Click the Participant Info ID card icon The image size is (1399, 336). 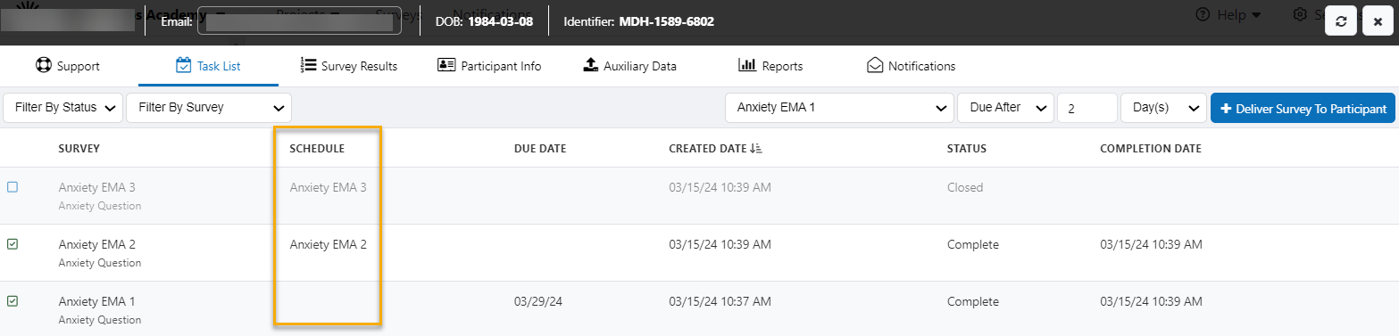tap(446, 65)
